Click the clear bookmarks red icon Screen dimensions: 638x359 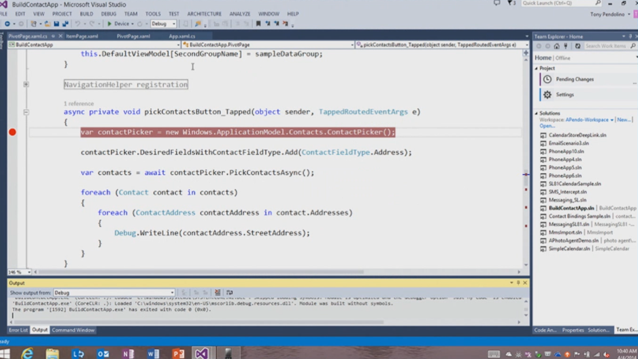pyautogui.click(x=285, y=24)
